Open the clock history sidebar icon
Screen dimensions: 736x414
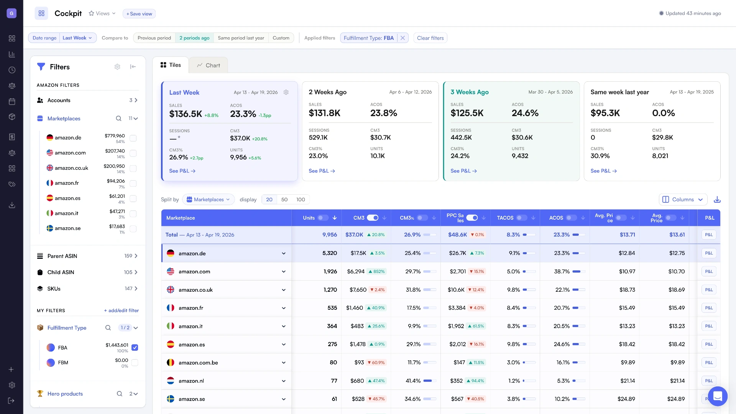tap(12, 70)
